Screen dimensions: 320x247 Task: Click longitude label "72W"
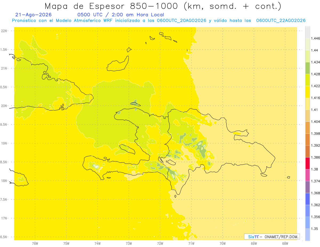160,244
